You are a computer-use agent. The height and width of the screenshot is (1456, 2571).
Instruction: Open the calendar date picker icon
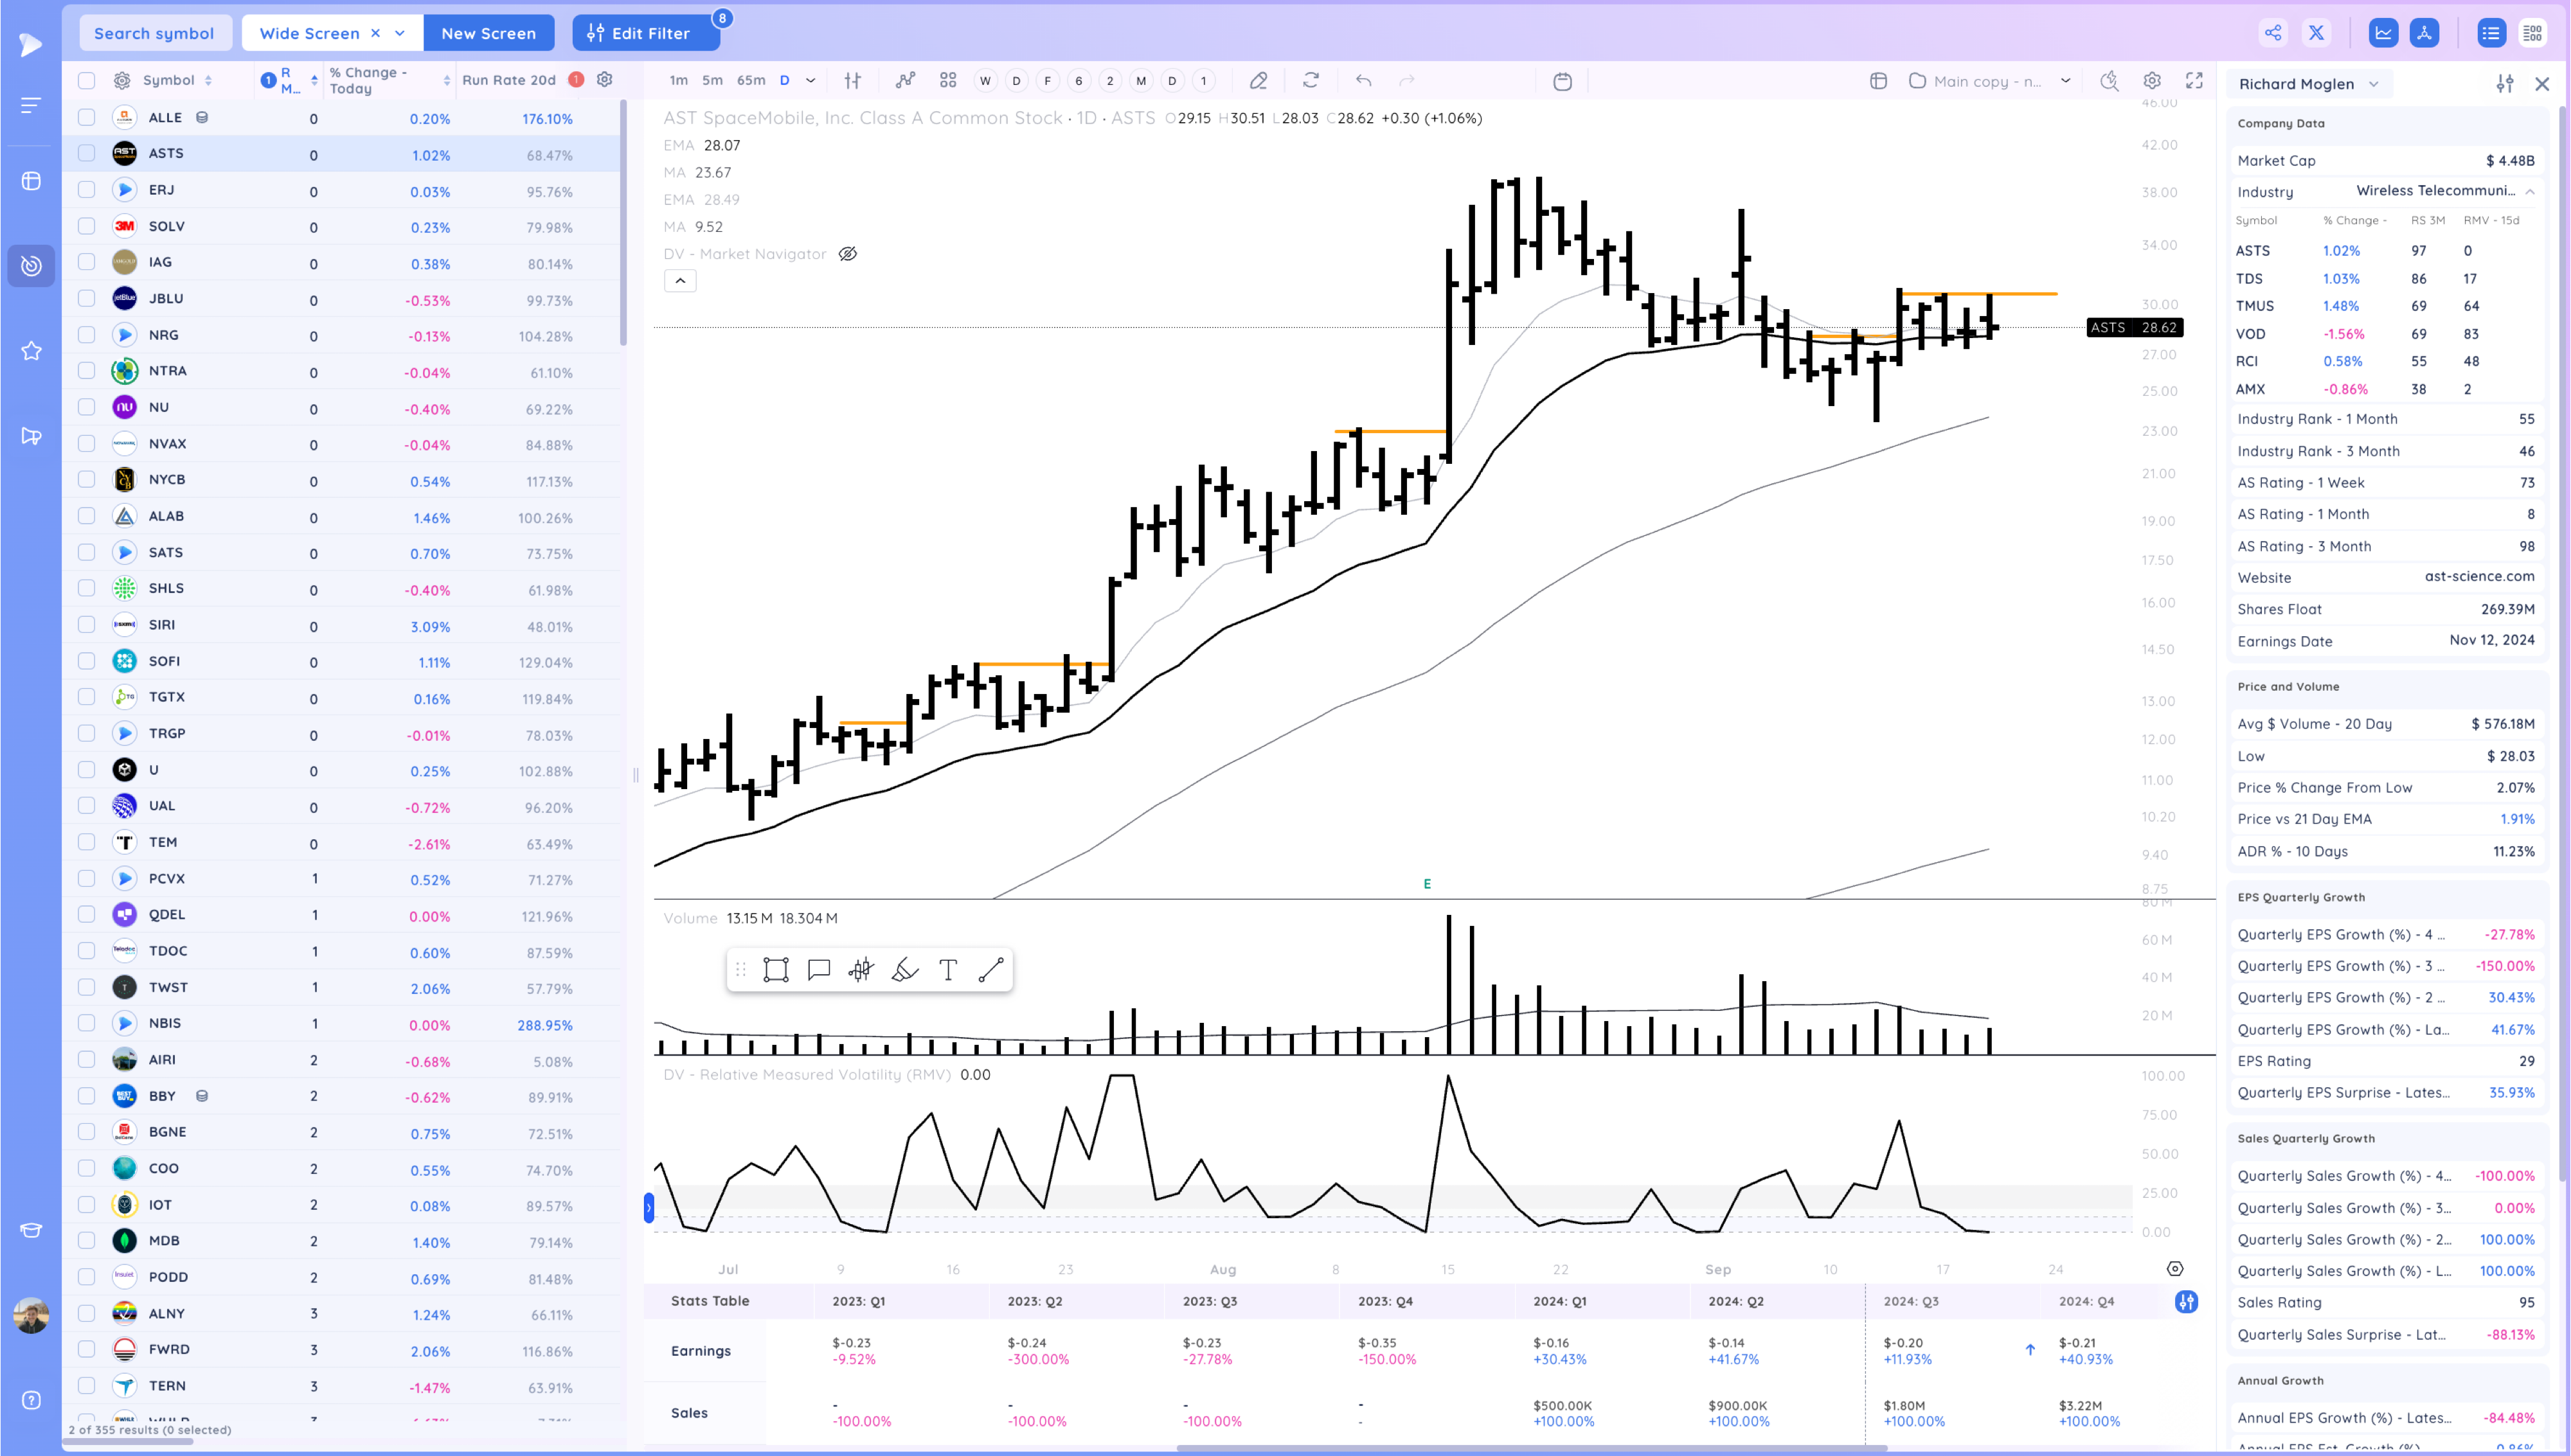coord(1562,81)
